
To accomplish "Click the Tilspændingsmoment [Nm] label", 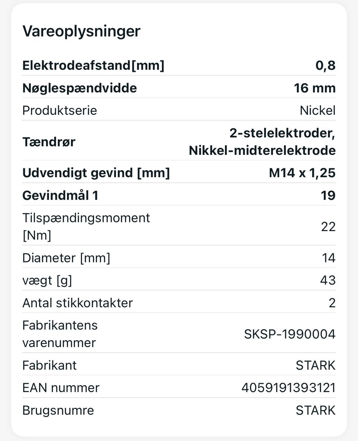I will (x=86, y=226).
